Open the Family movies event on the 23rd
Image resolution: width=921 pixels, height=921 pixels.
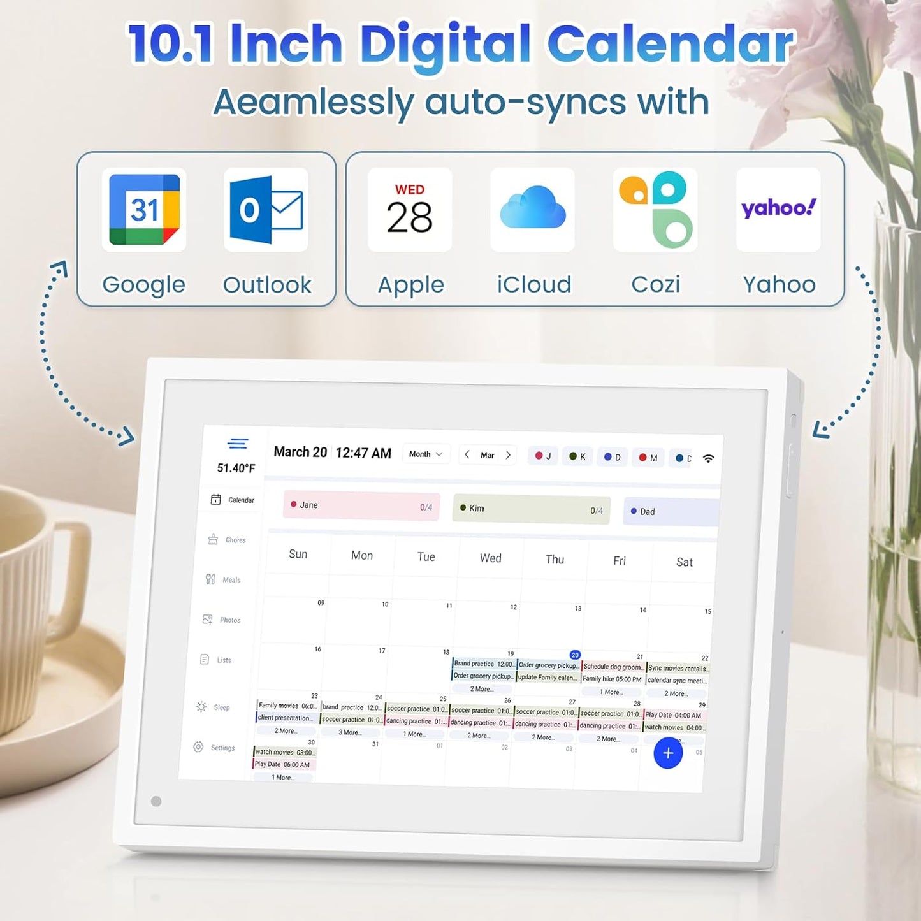[287, 706]
